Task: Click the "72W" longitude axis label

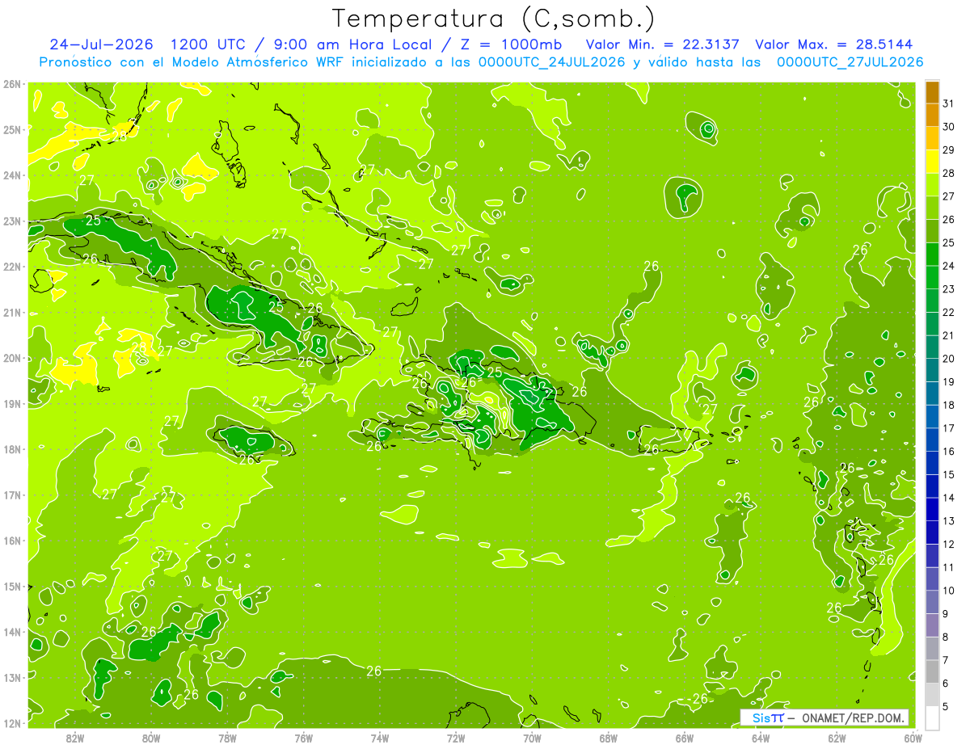Action: tap(456, 738)
